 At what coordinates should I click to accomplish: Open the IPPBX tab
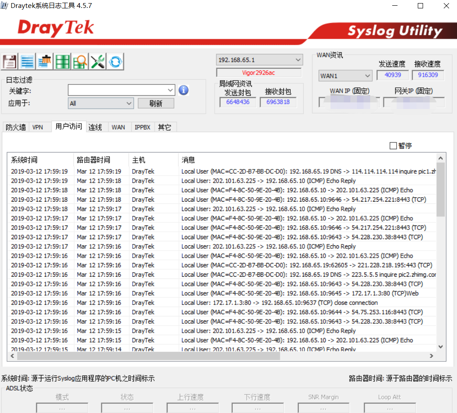point(142,127)
